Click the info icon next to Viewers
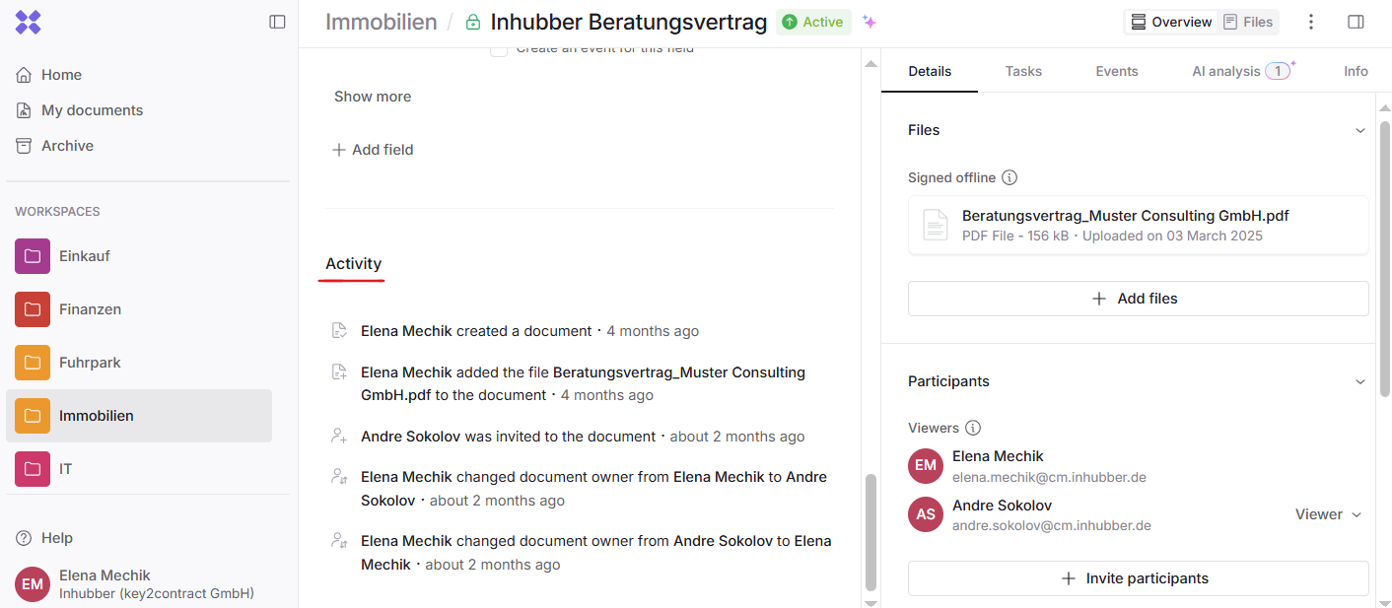The width and height of the screenshot is (1392, 608). 973,428
